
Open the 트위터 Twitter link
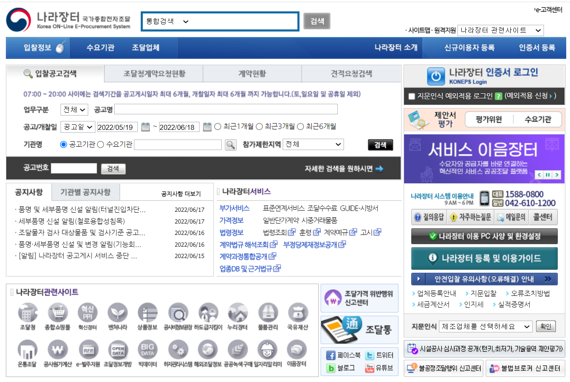(379, 355)
